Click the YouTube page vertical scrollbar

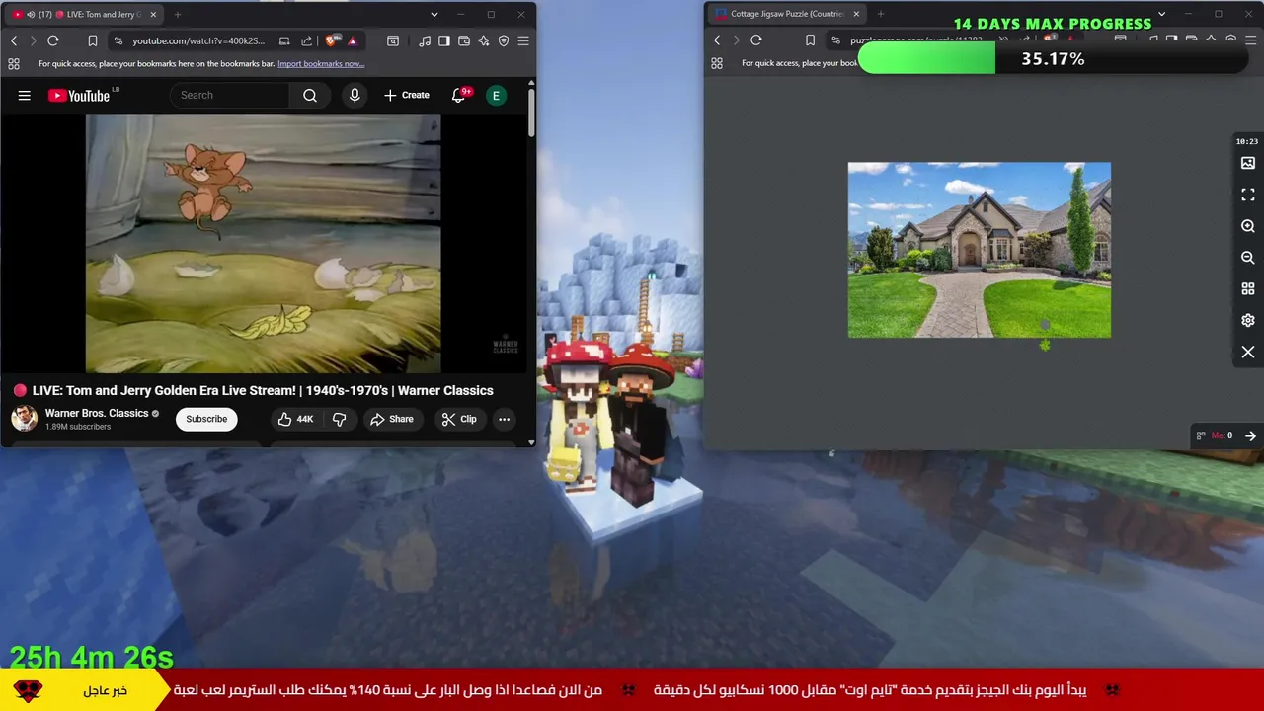click(x=531, y=114)
